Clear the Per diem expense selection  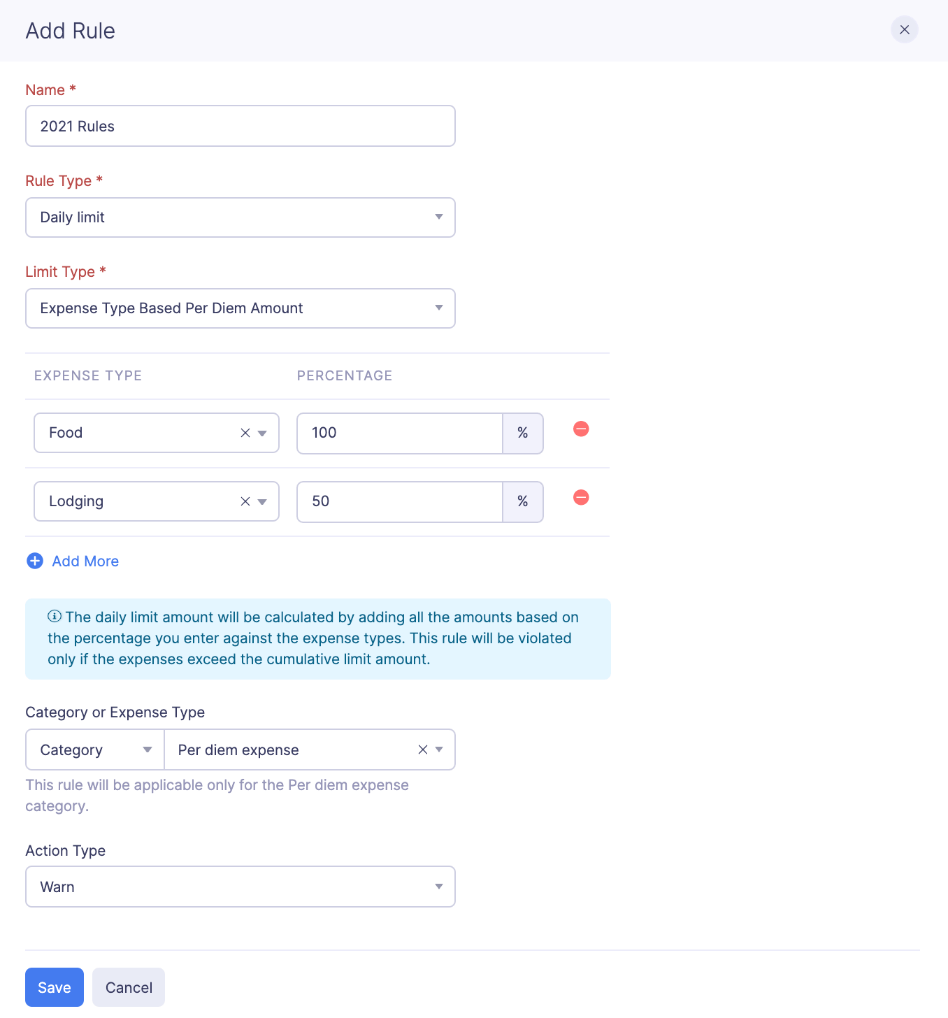pos(423,750)
